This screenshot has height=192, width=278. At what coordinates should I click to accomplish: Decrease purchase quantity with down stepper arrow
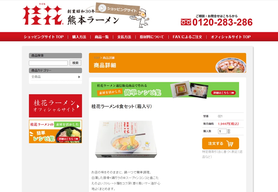pyautogui.click(x=229, y=132)
